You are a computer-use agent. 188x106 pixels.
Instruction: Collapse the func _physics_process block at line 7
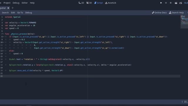pos(4,34)
